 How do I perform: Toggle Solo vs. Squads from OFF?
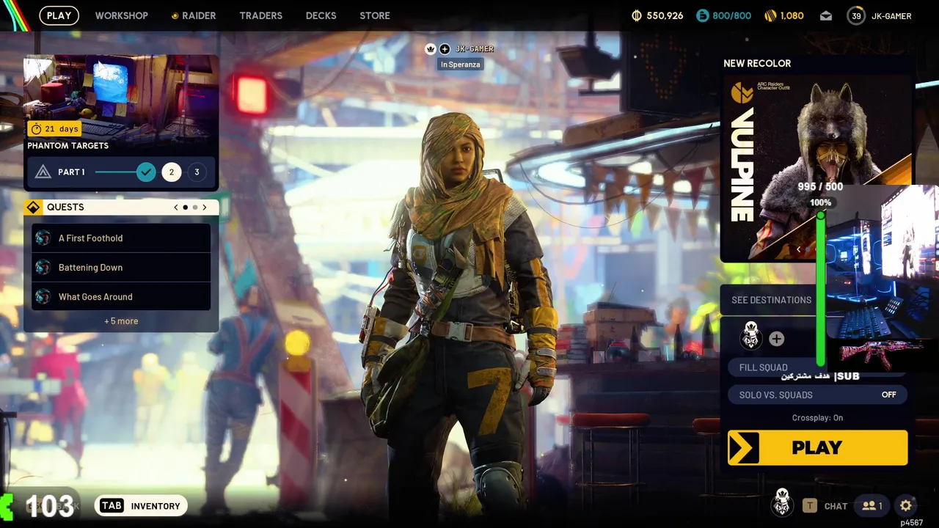(817, 395)
